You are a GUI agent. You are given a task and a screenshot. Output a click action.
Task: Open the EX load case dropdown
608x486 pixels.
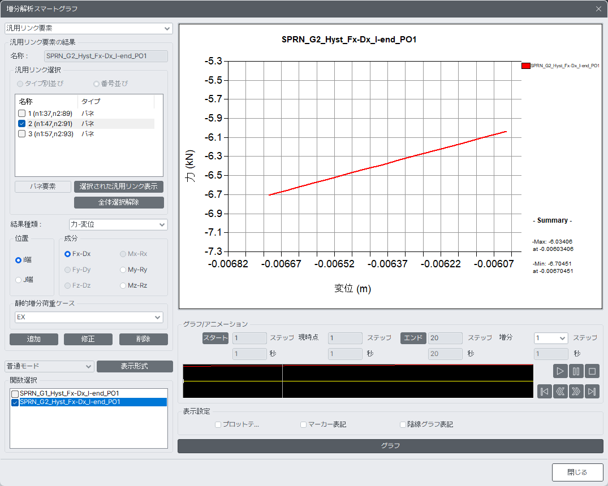(89, 317)
